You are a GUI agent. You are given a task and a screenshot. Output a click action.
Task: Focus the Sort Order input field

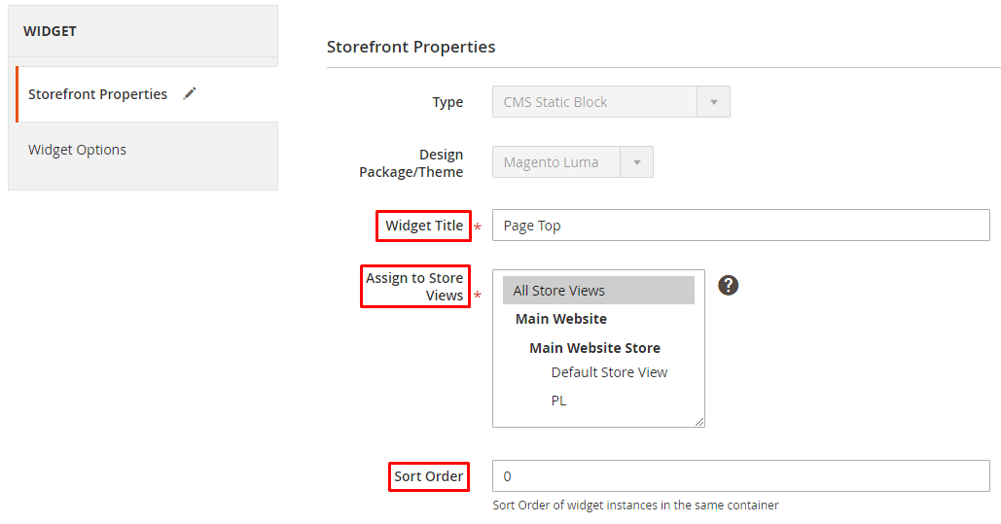(x=740, y=476)
